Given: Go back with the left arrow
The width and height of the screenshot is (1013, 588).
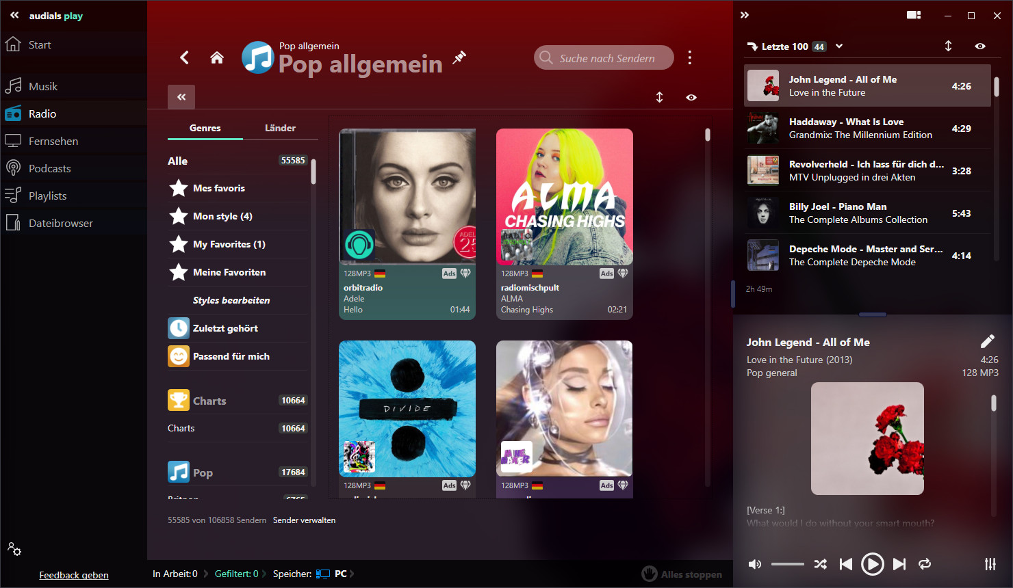Looking at the screenshot, I should [184, 57].
